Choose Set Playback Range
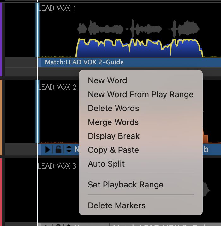This screenshot has height=226, width=221. [x=125, y=185]
